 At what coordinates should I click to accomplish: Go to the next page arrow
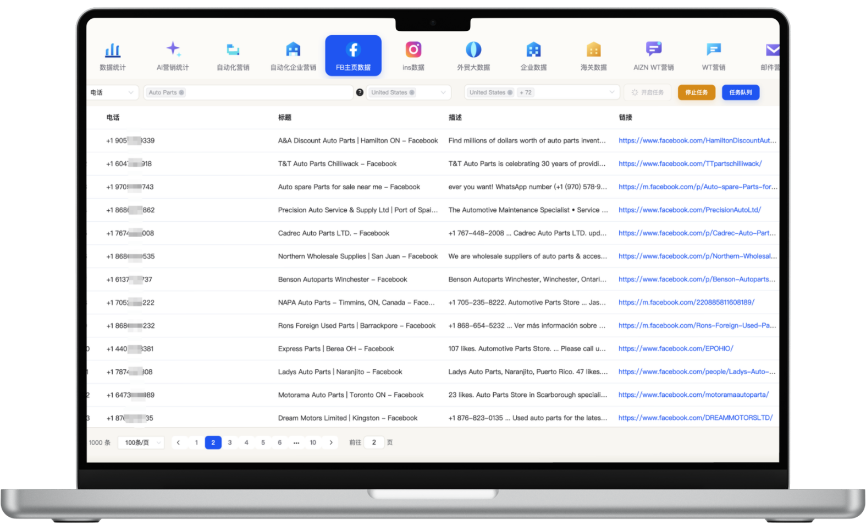[331, 442]
